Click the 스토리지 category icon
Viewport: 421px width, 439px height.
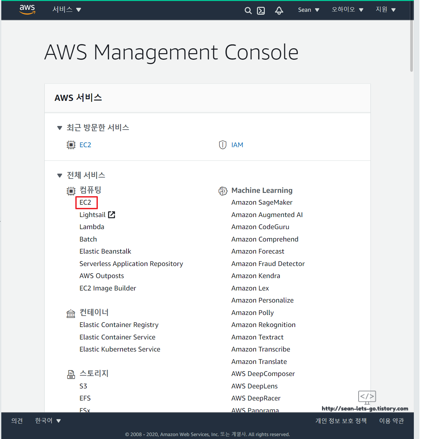click(x=71, y=374)
